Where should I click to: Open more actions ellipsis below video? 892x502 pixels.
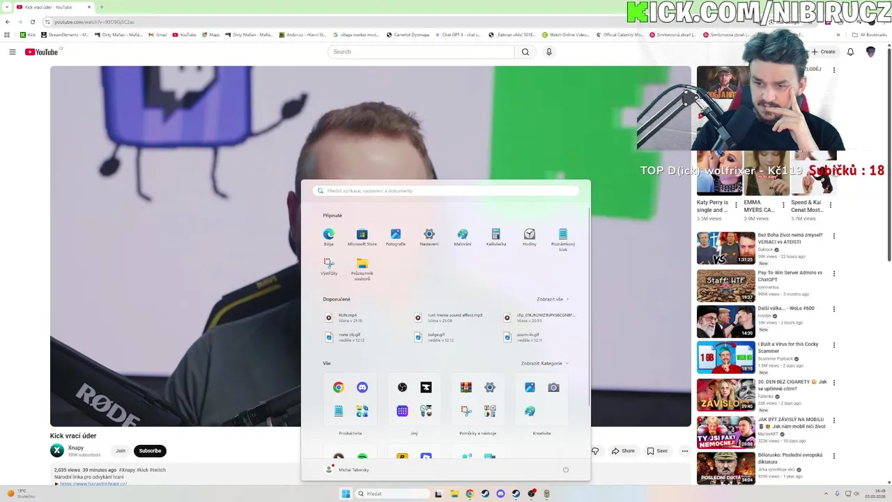685,451
